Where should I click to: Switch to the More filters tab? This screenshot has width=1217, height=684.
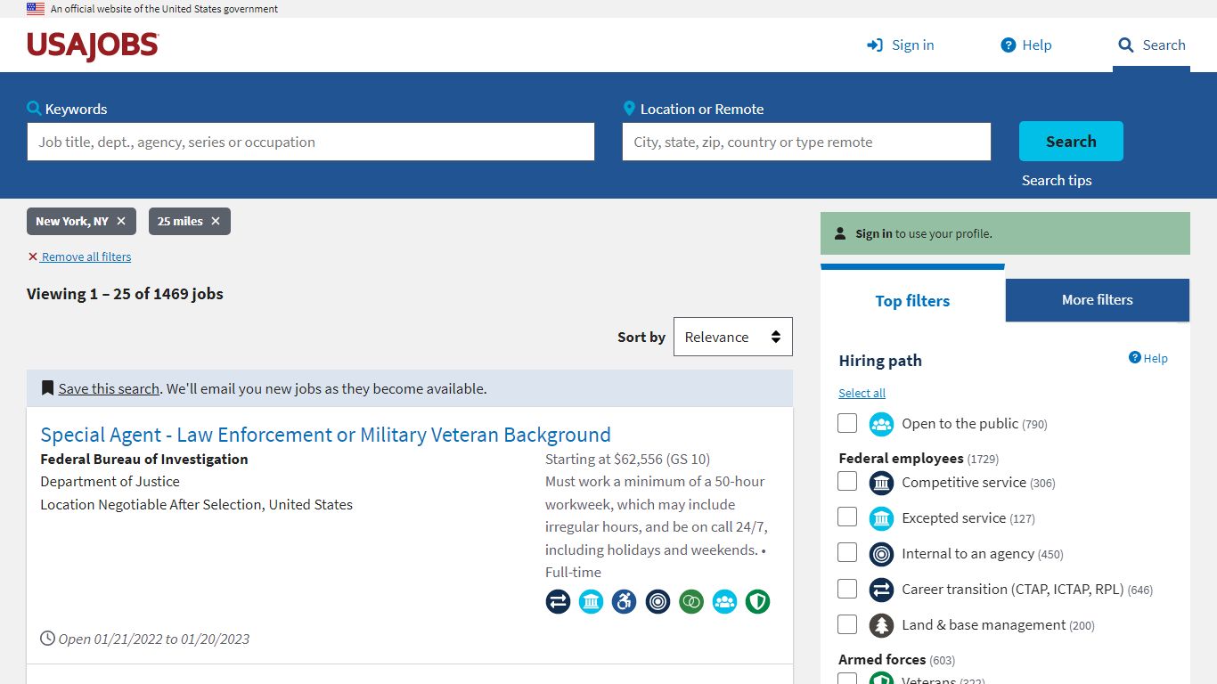pyautogui.click(x=1098, y=300)
